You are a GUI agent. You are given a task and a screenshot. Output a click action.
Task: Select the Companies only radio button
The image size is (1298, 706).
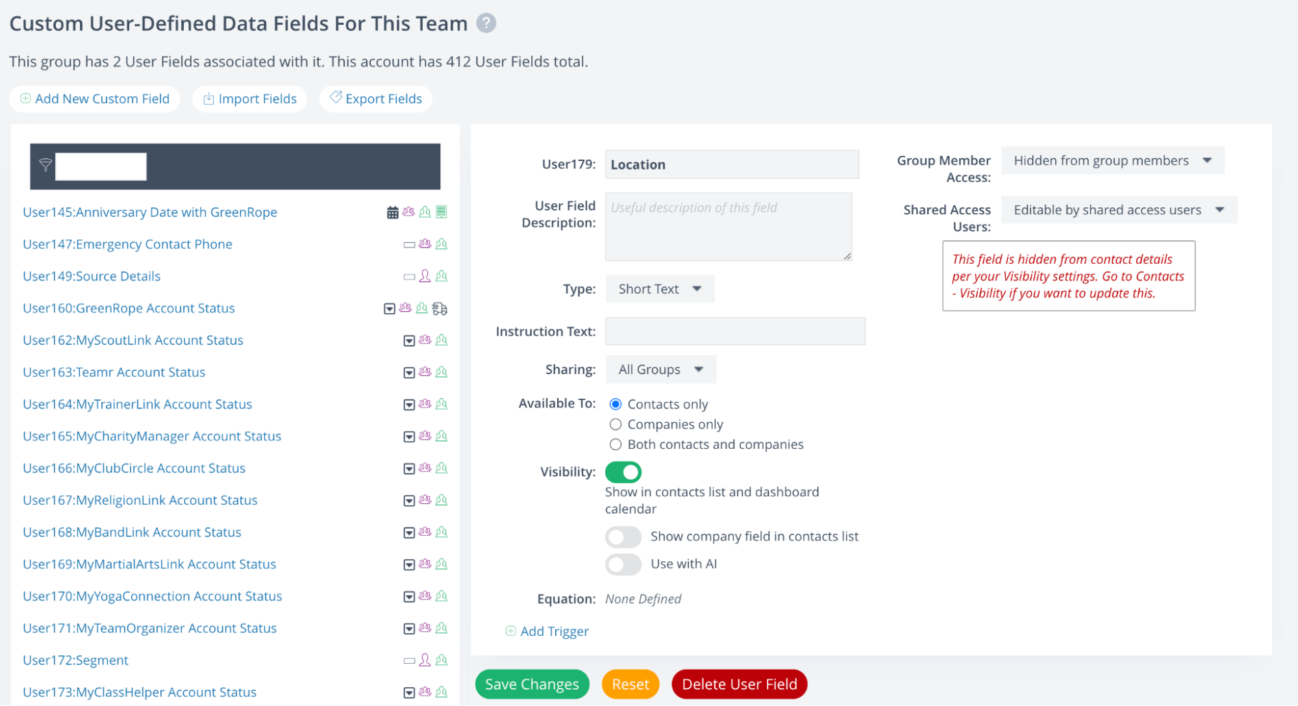615,424
